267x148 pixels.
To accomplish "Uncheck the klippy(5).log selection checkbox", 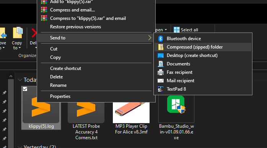I will coord(25,89).
